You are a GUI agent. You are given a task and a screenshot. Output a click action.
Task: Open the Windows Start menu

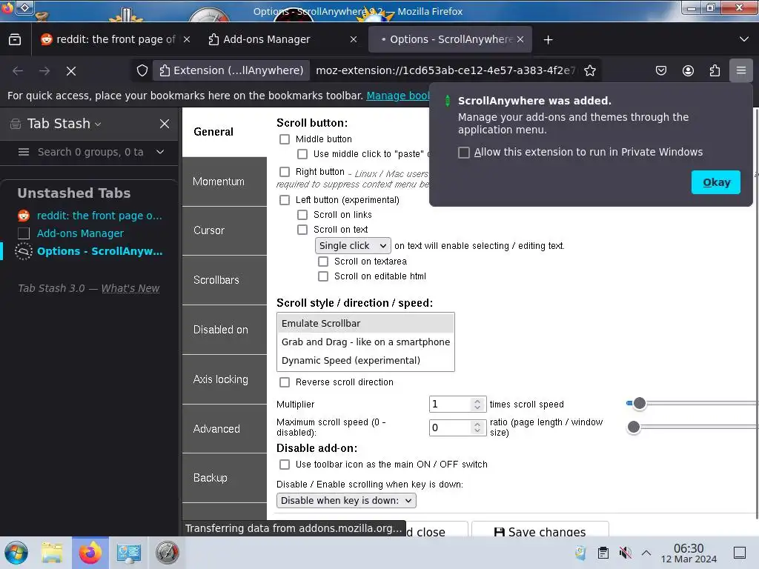(16, 553)
